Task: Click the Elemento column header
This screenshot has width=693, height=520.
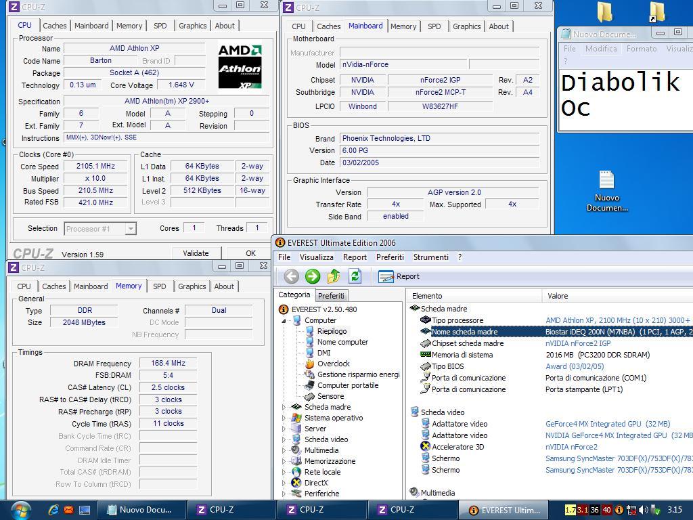Action: point(473,296)
